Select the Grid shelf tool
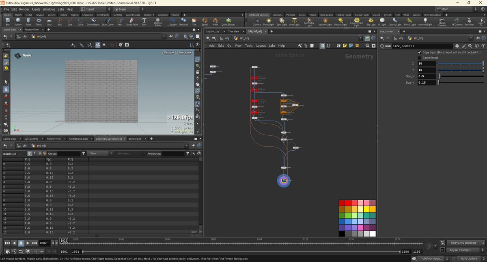 click(49, 22)
